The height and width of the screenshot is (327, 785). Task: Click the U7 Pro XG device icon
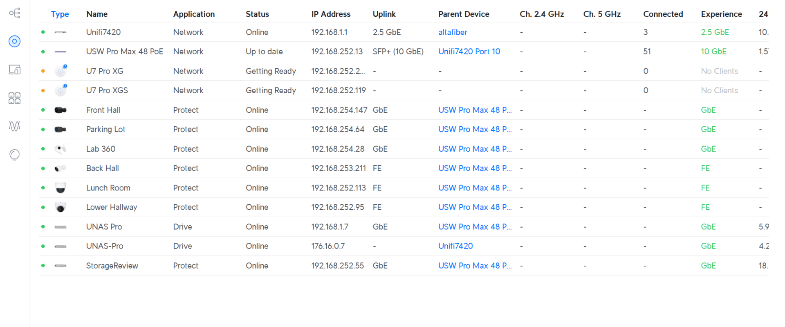click(61, 71)
